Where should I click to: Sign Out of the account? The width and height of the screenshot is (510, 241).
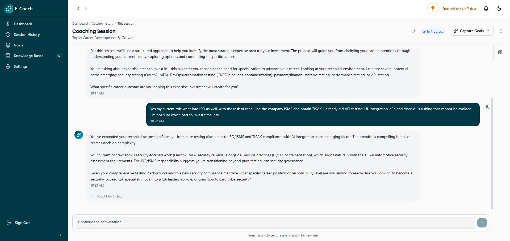point(18,223)
